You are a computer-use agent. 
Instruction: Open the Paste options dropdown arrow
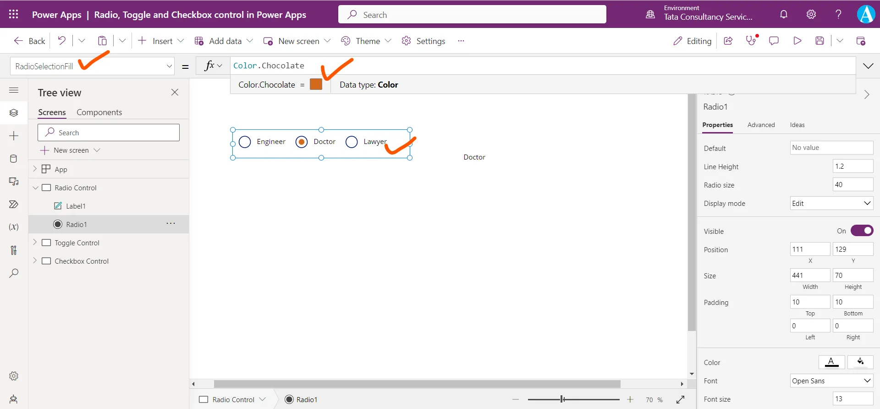pos(122,41)
